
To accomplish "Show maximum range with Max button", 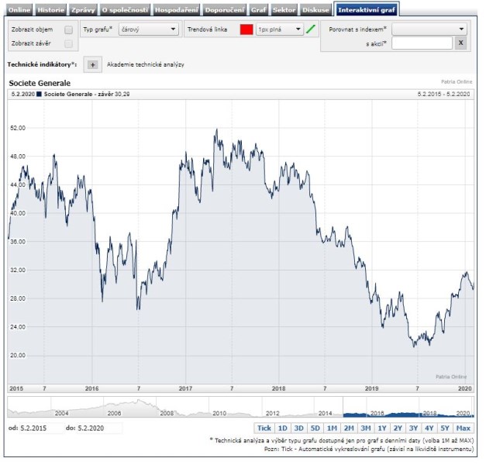I will point(464,428).
